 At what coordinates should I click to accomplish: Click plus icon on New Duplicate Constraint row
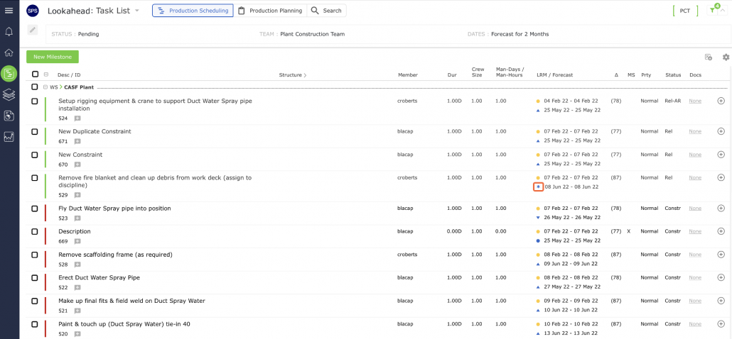[x=721, y=132]
